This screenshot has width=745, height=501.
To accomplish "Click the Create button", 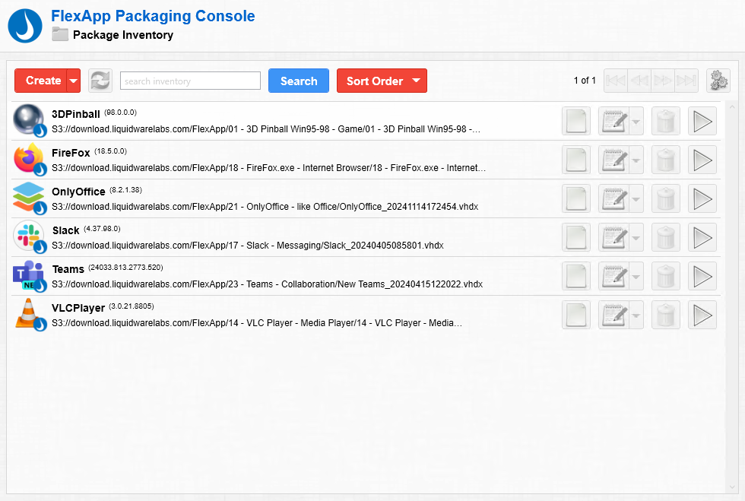I will [x=43, y=81].
